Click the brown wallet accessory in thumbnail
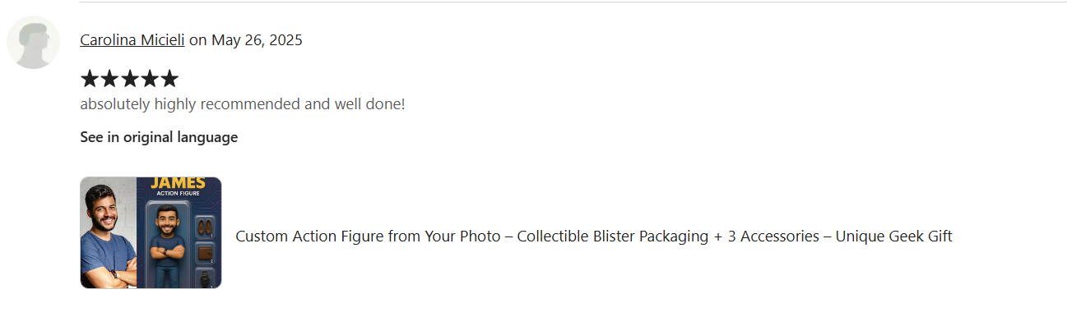Screen dimensions: 1067x326 (x=205, y=254)
